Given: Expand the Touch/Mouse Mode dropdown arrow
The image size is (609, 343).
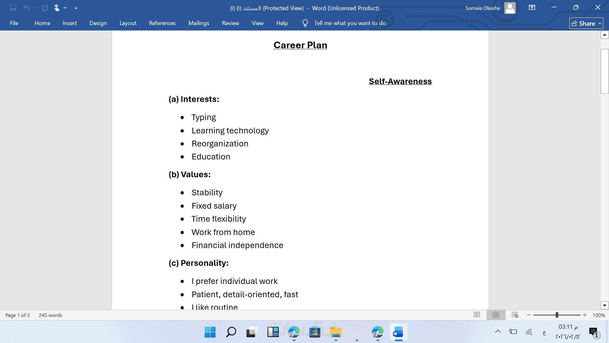Looking at the screenshot, I should (x=65, y=8).
